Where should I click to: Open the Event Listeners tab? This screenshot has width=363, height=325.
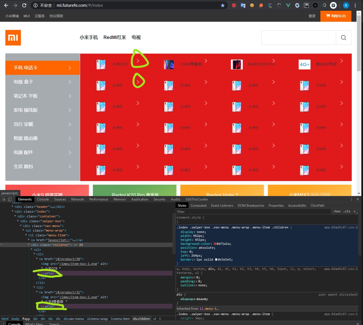tap(222, 206)
